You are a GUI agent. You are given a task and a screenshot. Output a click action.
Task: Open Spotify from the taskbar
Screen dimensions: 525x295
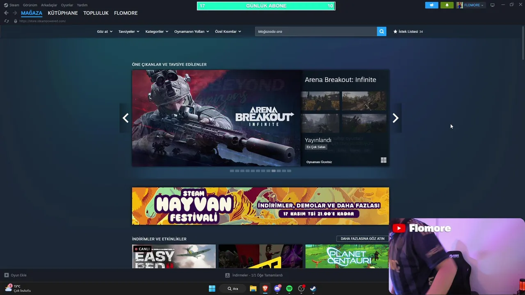(289, 288)
